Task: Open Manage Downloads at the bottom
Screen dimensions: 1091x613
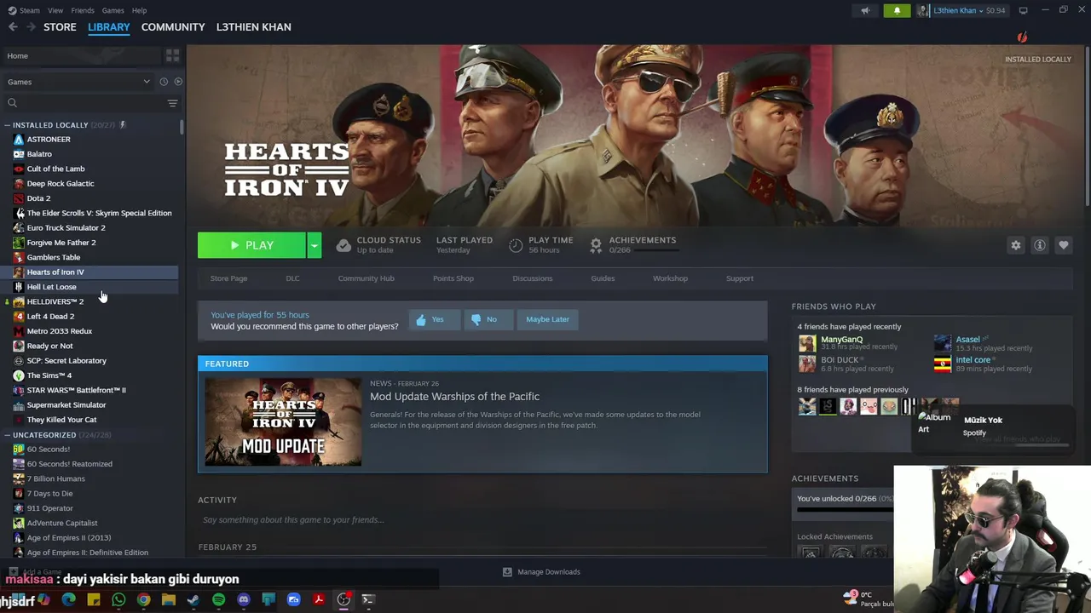Action: click(540, 572)
